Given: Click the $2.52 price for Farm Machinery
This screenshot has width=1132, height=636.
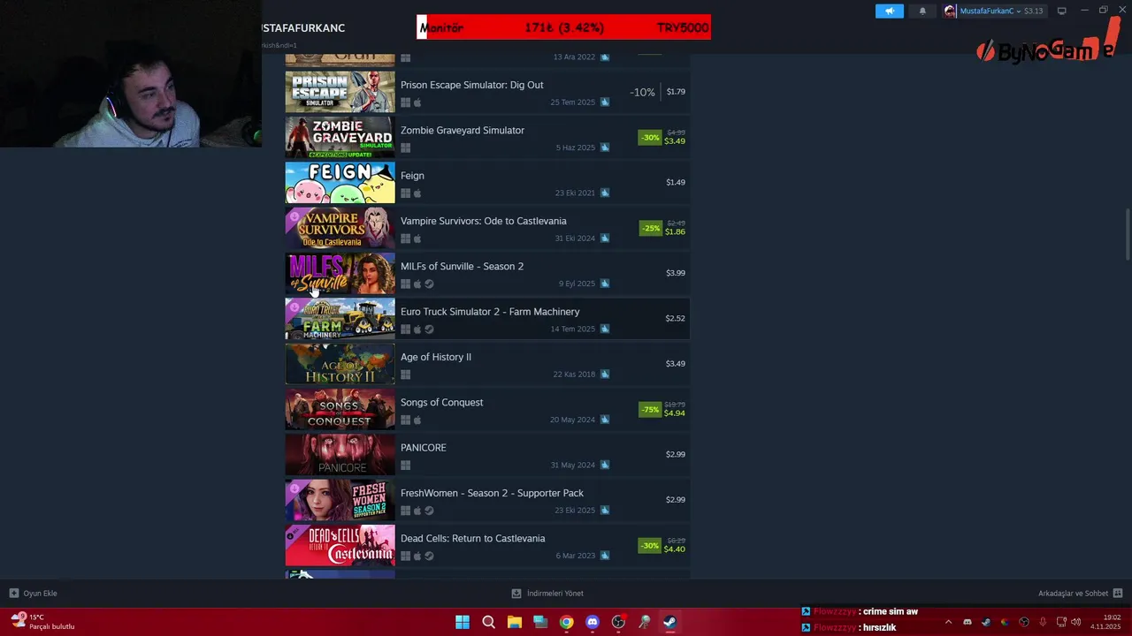Looking at the screenshot, I should tap(676, 318).
